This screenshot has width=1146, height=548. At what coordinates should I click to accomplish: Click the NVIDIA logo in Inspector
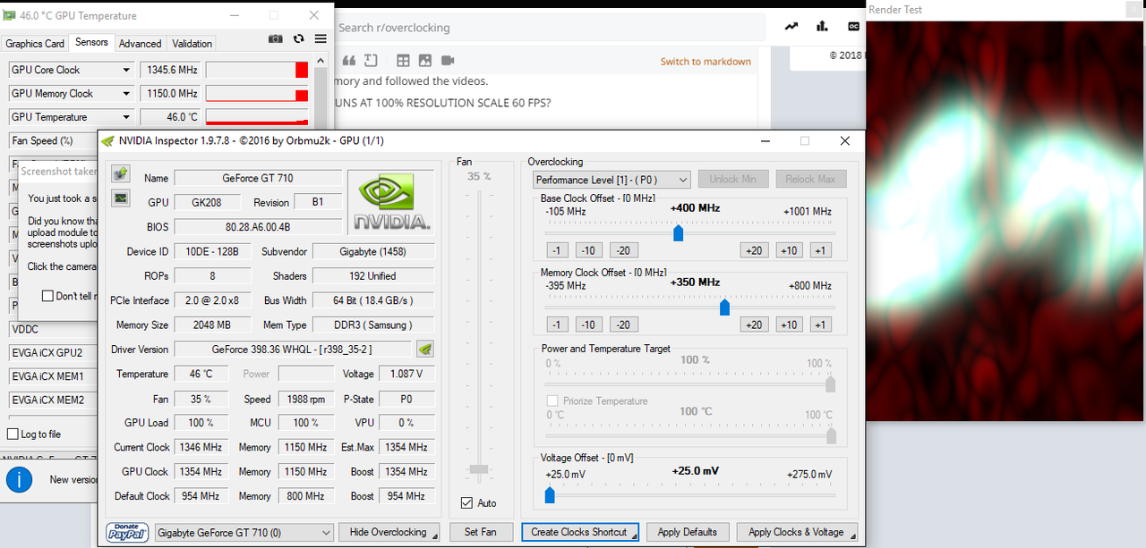click(390, 201)
